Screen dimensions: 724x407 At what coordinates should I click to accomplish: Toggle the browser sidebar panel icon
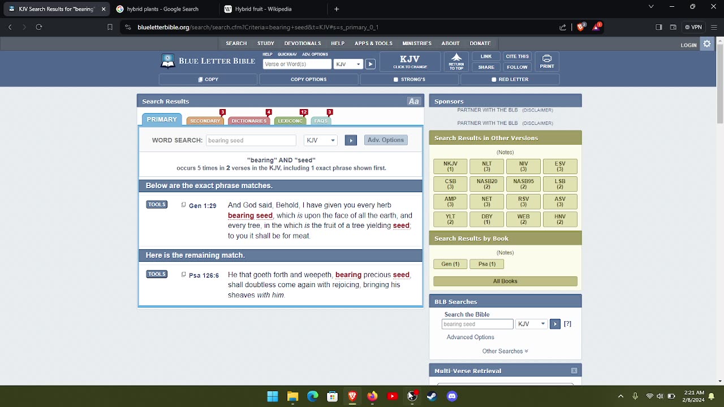pyautogui.click(x=658, y=27)
